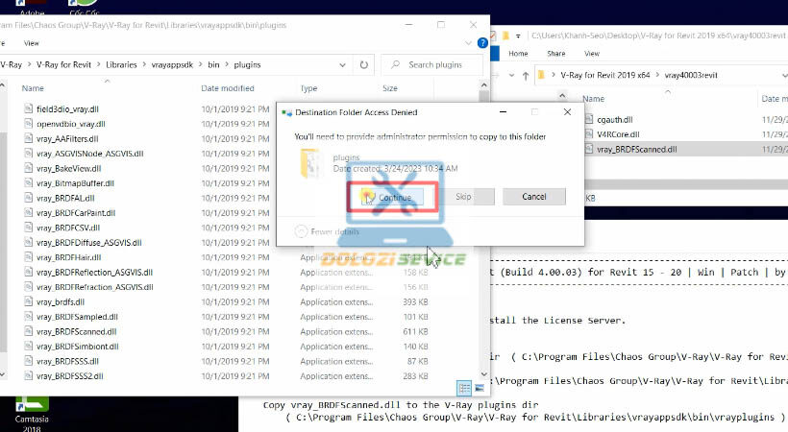Screen dimensions: 788x432
Task: Sort plugins list by Type column
Action: click(x=308, y=88)
